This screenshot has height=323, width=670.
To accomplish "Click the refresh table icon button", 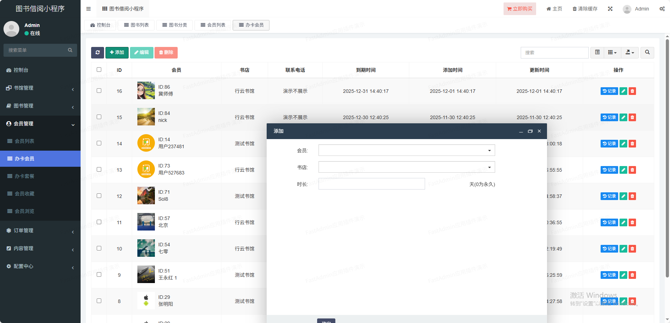I will [x=97, y=53].
